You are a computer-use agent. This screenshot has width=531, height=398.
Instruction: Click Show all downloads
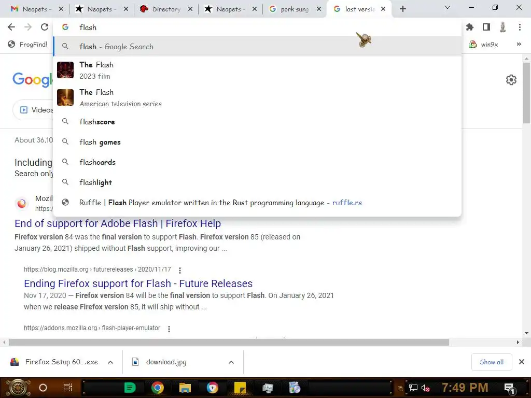[x=492, y=362]
